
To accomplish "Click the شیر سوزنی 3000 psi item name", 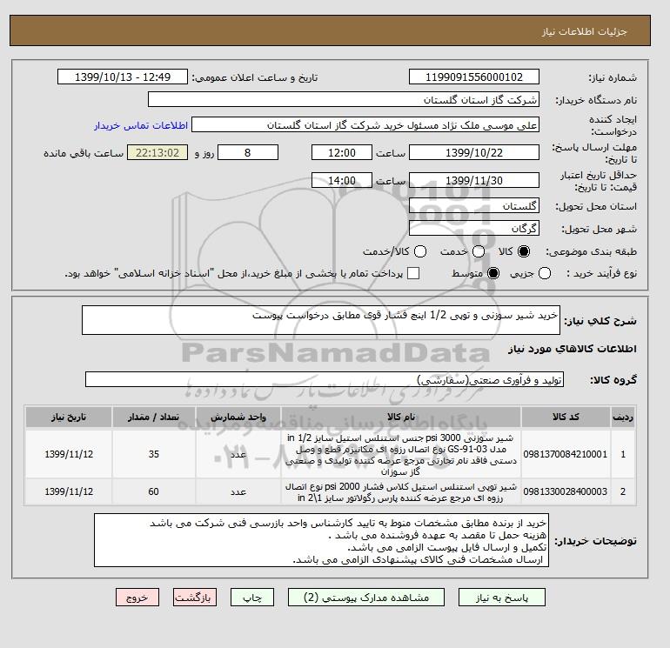I will click(x=401, y=455).
